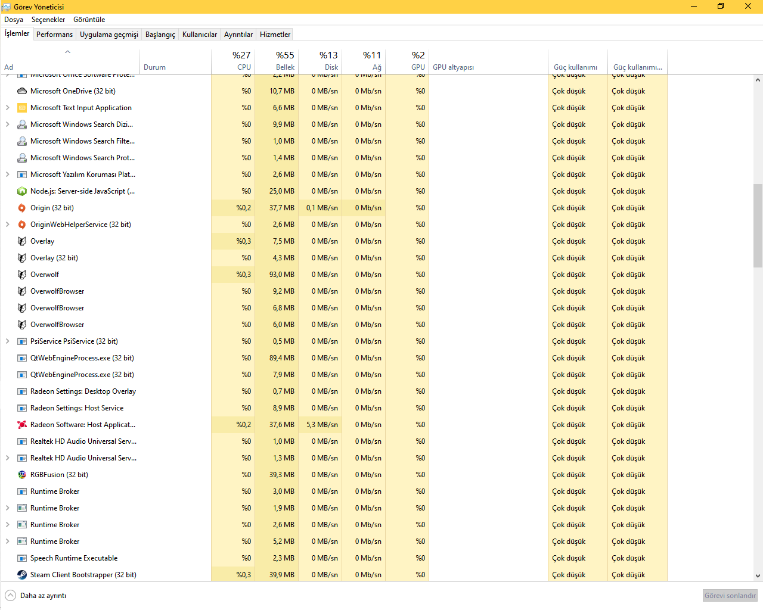Viewport: 763px width, 610px height.
Task: Select the first Runtime Broker row using 3,0 MB
Action: pos(334,491)
